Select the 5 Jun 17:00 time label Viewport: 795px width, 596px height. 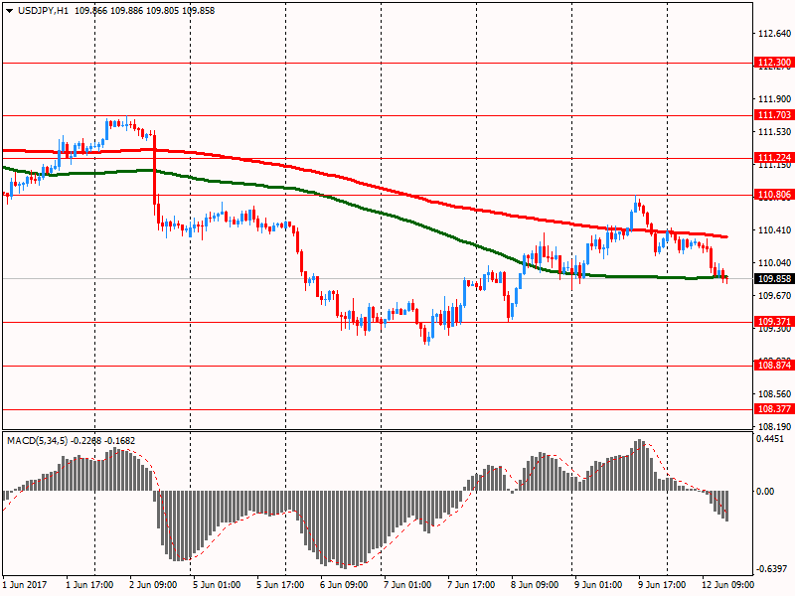pos(280,585)
